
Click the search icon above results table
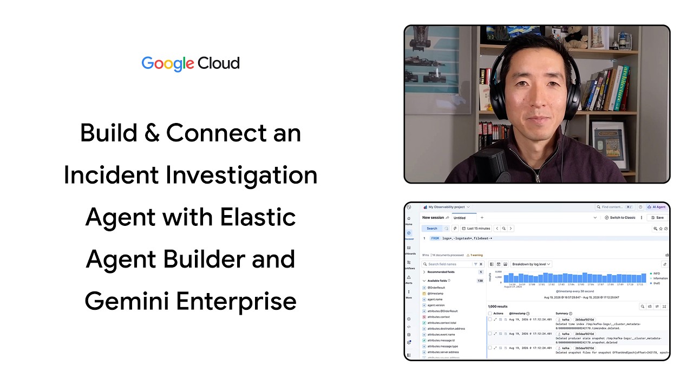coord(643,307)
